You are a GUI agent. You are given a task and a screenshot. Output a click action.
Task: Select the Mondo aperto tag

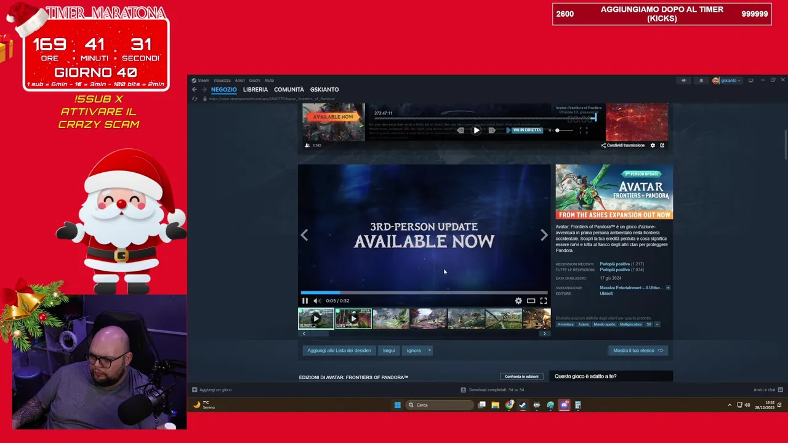605,324
